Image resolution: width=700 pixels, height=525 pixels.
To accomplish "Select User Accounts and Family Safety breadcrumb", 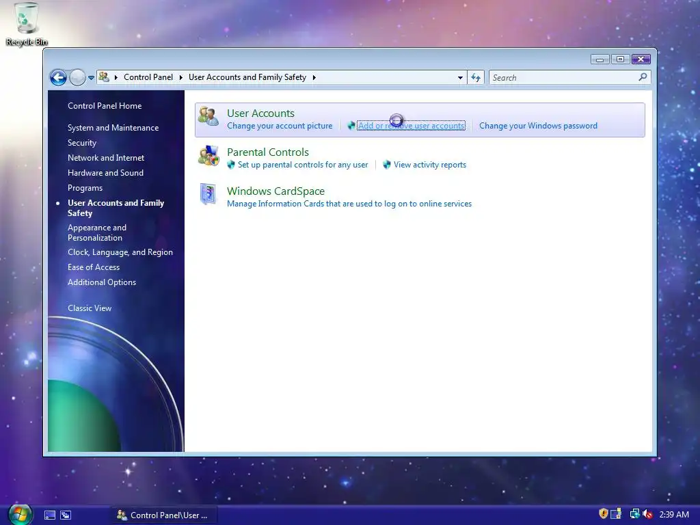I will click(x=247, y=77).
